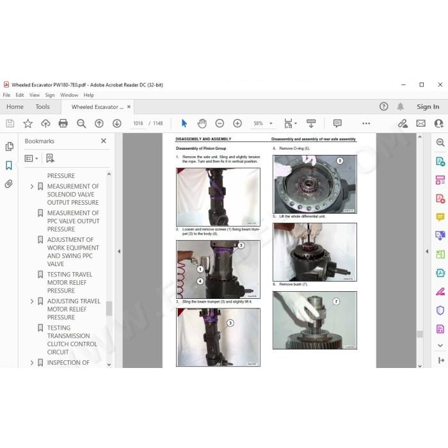
Task: Open the Comment tool in right pane
Action: 440,217
